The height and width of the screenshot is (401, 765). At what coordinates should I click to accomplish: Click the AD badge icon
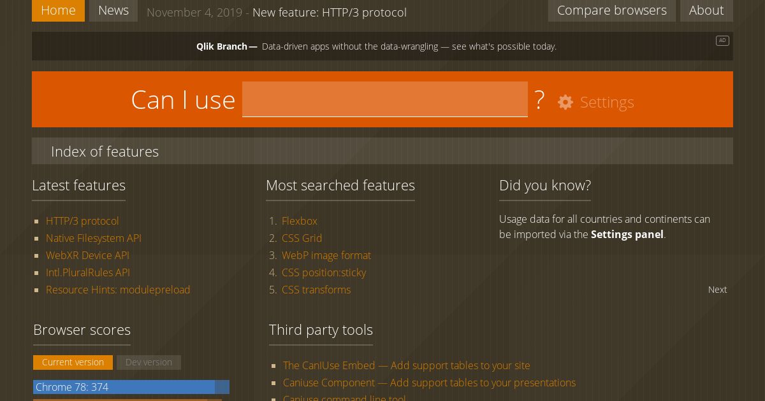click(x=722, y=41)
